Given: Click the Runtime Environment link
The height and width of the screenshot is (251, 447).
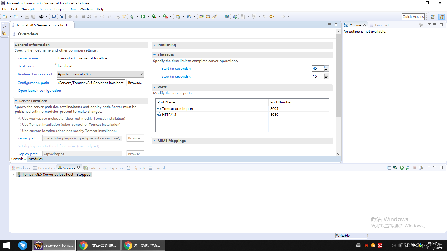Looking at the screenshot, I should coord(35,74).
